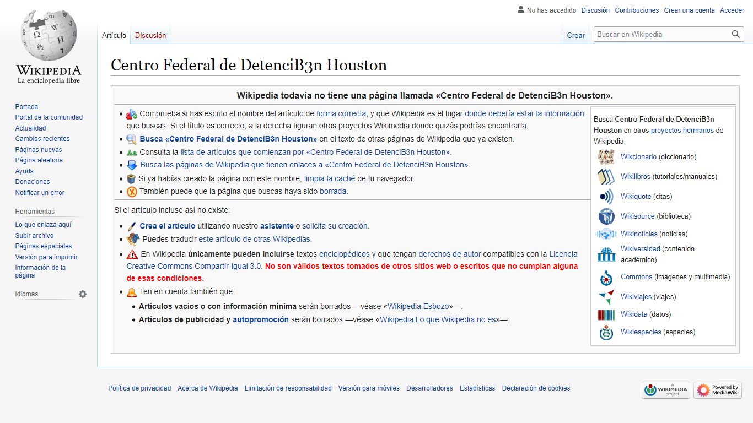Click the user icon beside No has accedido
Image resolution: width=753 pixels, height=423 pixels.
tap(521, 10)
